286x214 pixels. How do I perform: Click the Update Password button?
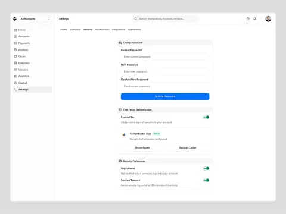(165, 96)
